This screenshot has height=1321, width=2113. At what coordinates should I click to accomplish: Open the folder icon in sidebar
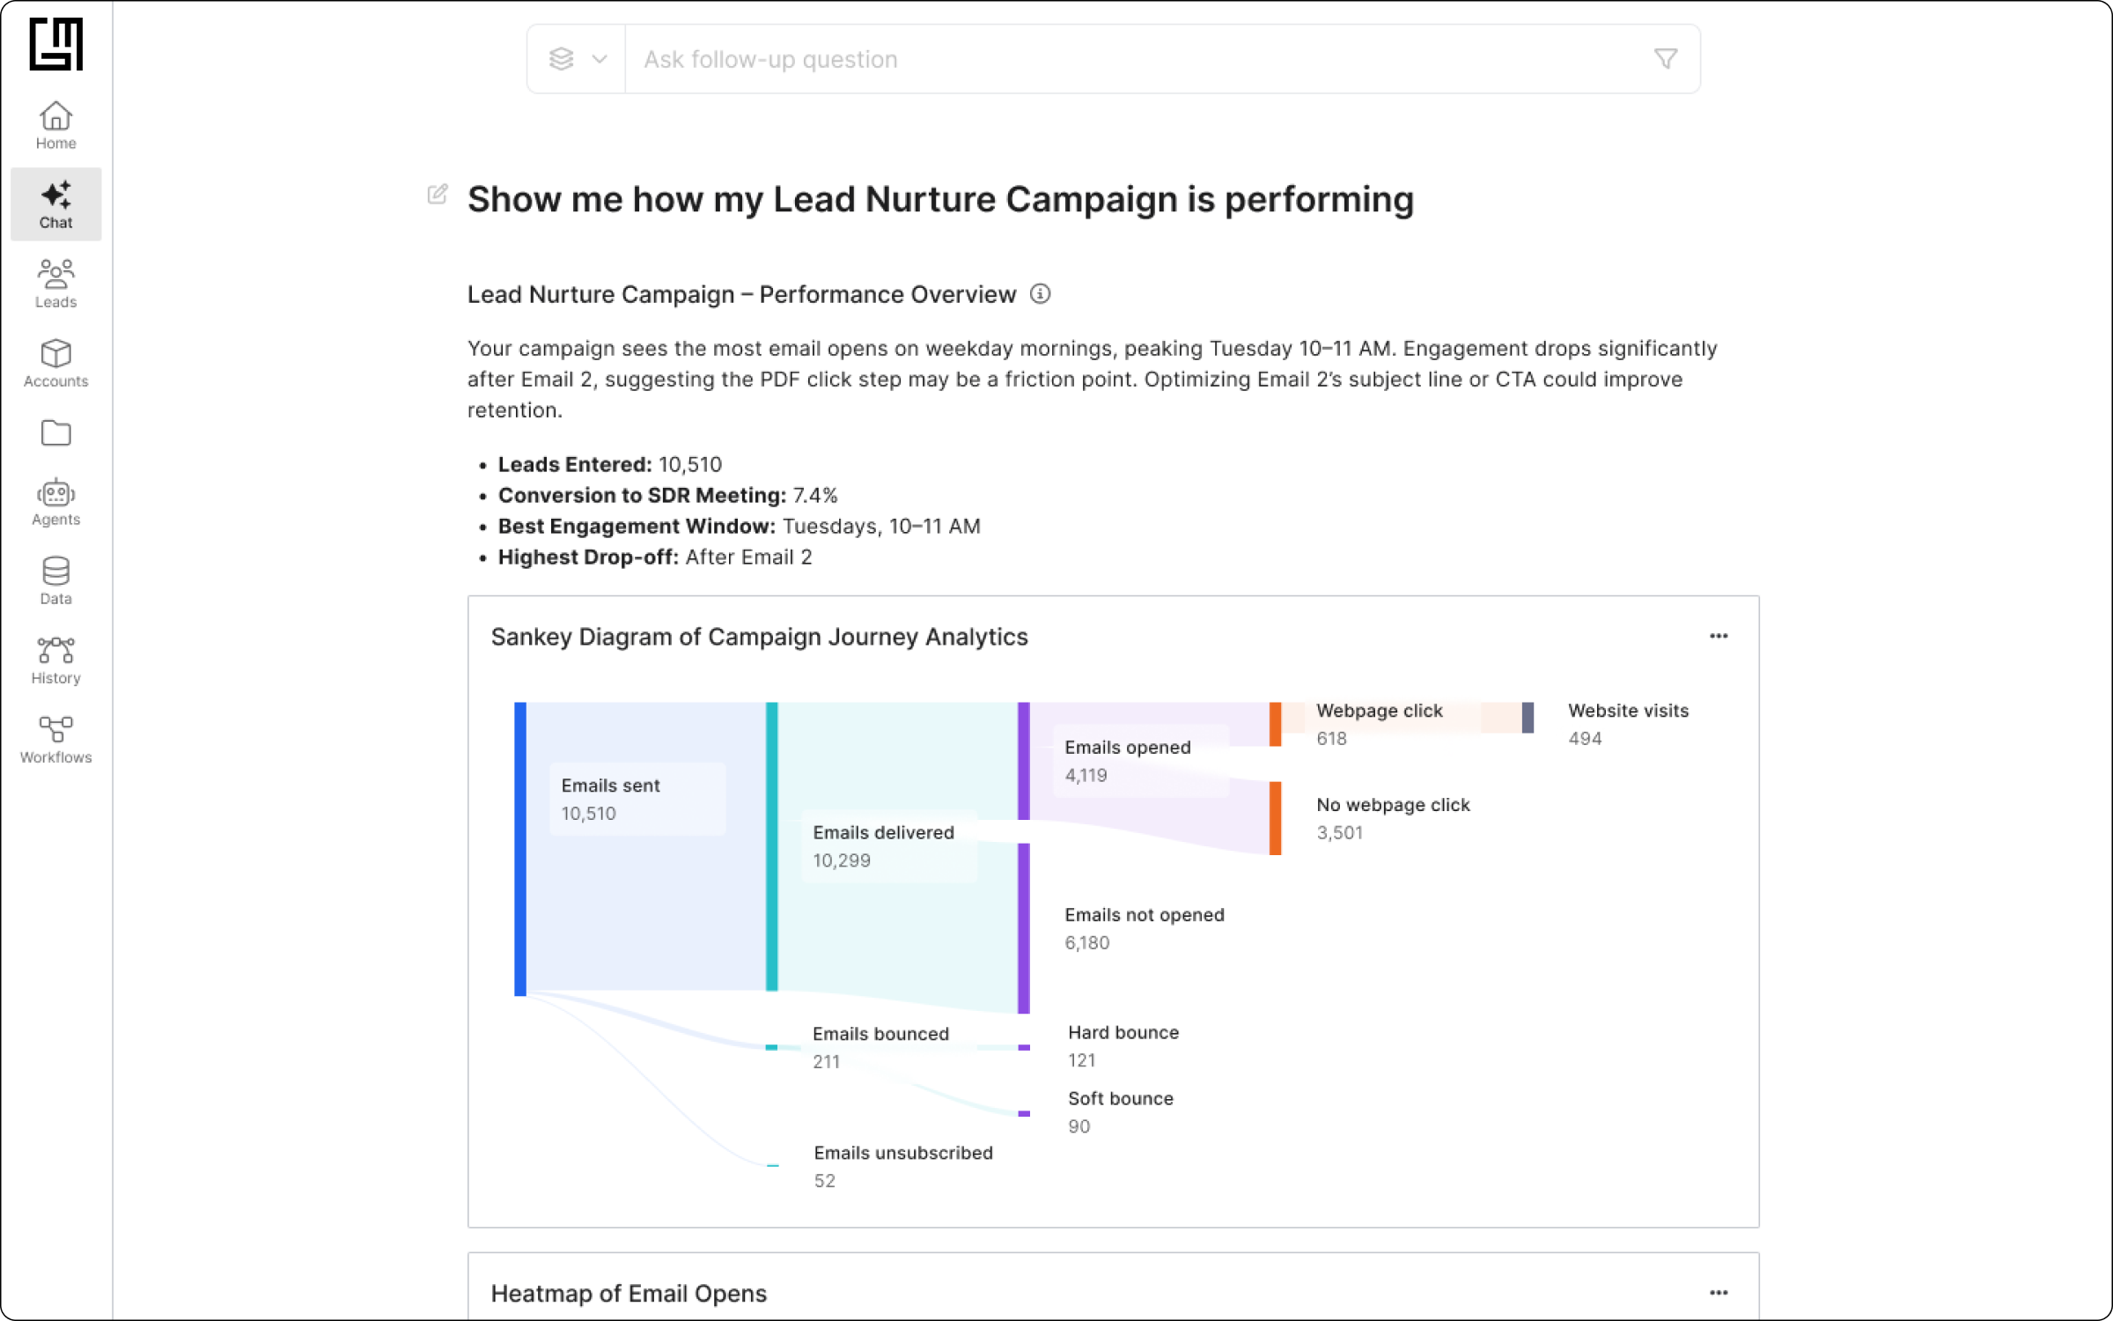tap(55, 433)
